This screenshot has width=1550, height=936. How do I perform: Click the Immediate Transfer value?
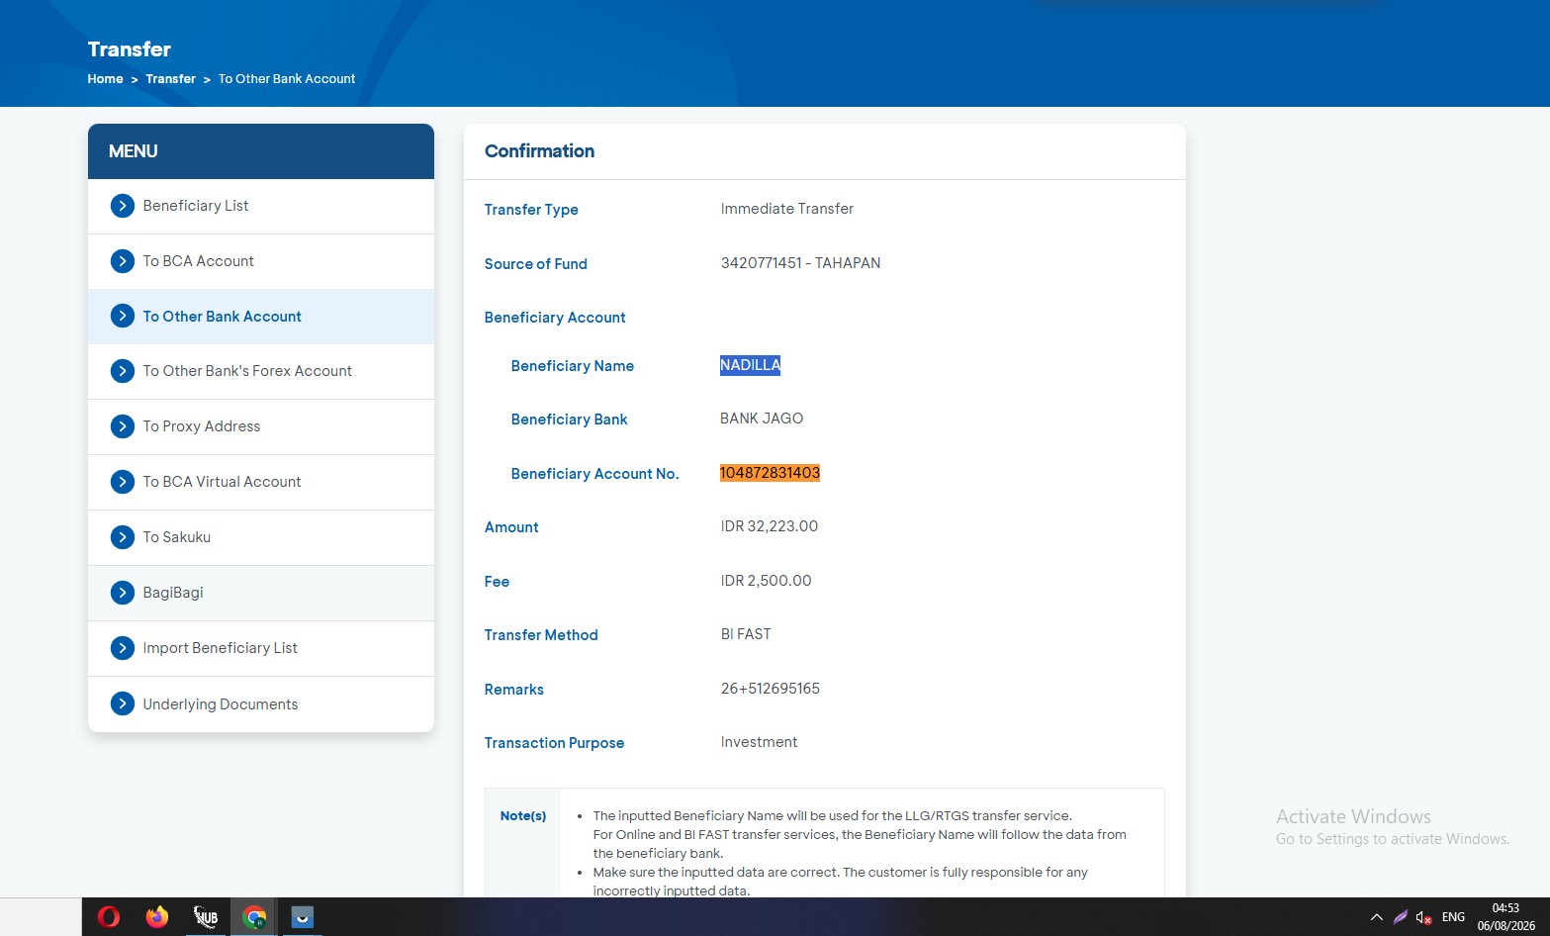pyautogui.click(x=786, y=209)
